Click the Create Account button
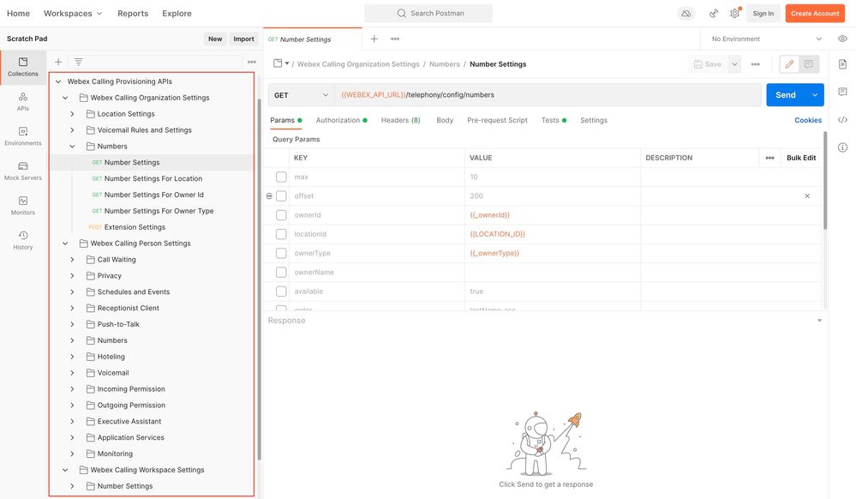The height and width of the screenshot is (499, 856). (x=815, y=13)
